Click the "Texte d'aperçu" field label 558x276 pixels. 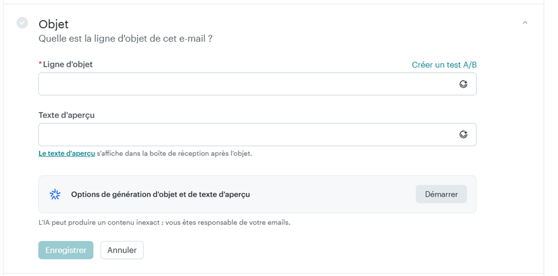click(x=67, y=115)
